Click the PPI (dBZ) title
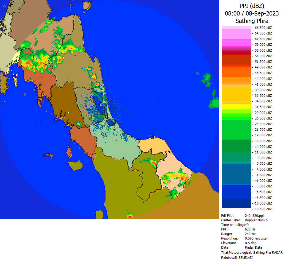This screenshot has width=285, height=262. 252,6
